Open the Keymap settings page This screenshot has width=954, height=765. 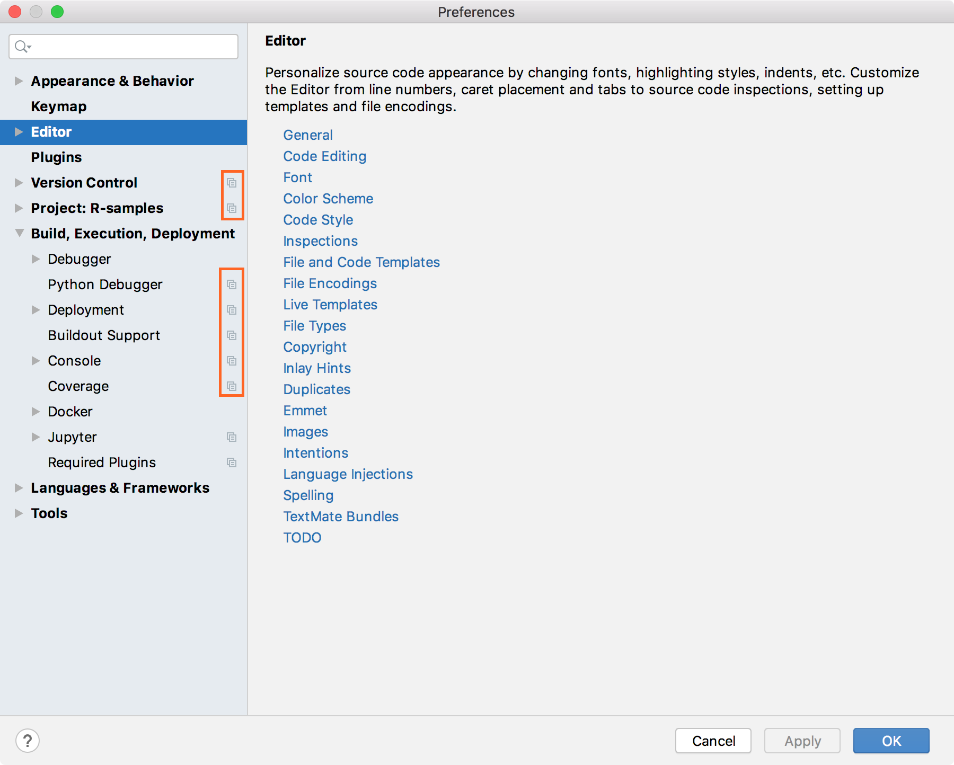(58, 106)
